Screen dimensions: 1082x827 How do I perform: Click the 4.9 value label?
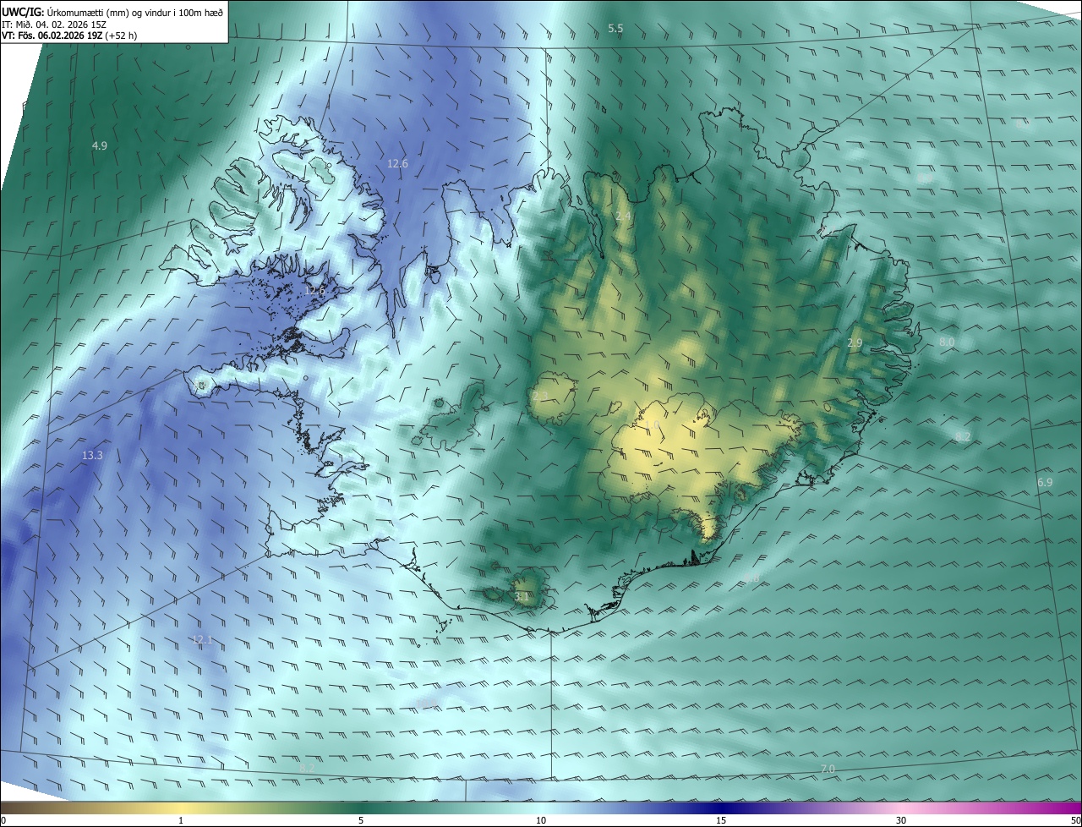click(99, 146)
